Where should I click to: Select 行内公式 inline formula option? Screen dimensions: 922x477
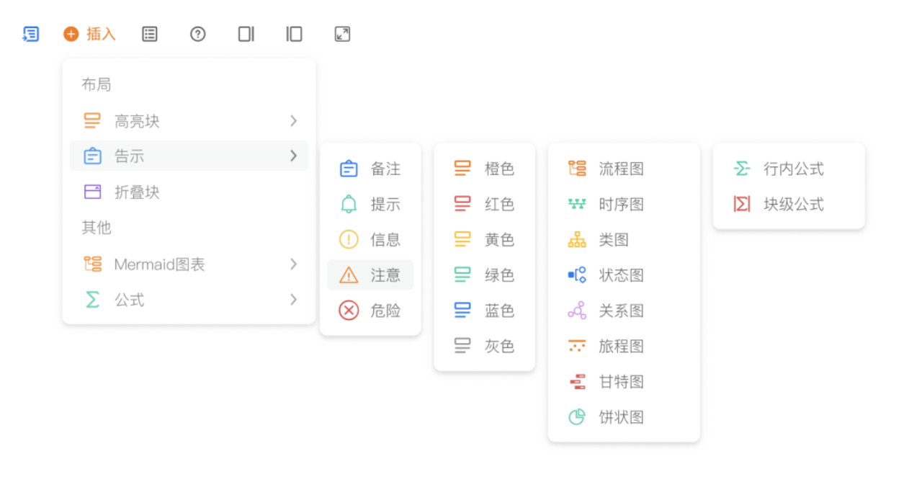click(793, 169)
